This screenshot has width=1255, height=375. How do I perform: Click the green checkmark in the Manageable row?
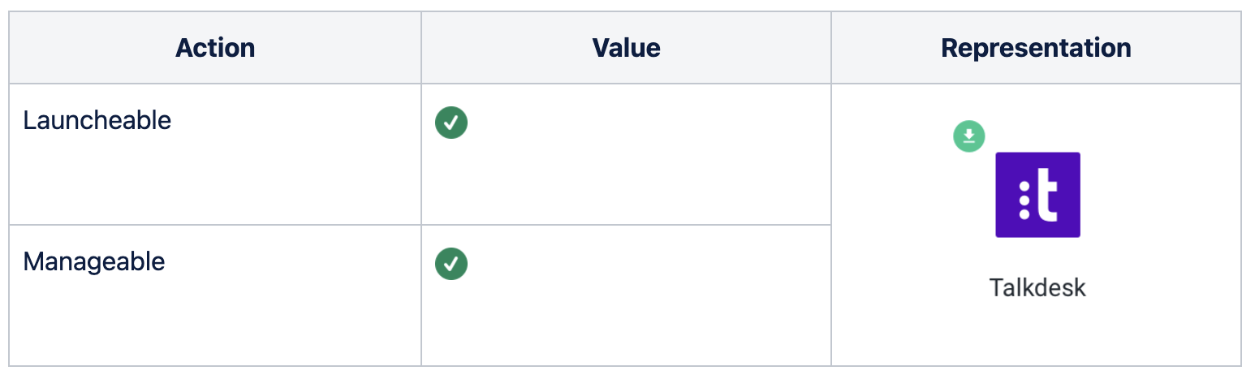coord(451,264)
